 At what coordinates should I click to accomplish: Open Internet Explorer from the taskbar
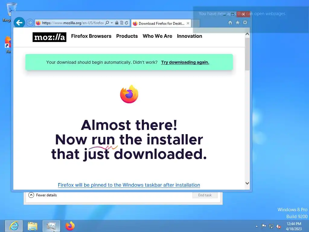(14, 226)
